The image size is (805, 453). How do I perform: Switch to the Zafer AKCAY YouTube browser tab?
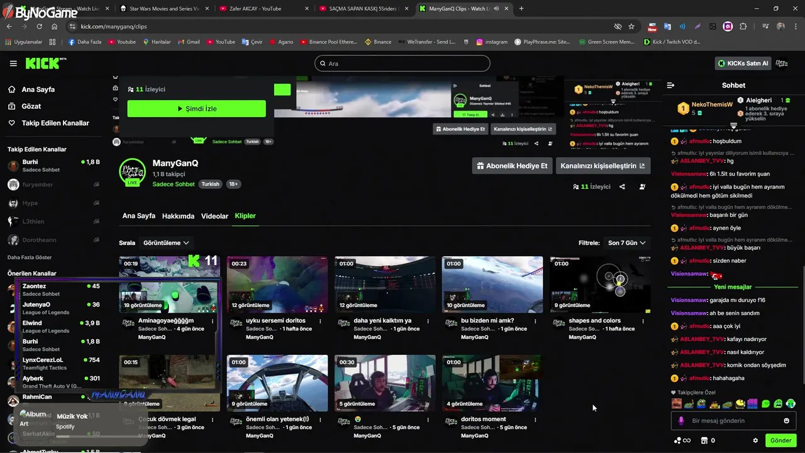[263, 9]
